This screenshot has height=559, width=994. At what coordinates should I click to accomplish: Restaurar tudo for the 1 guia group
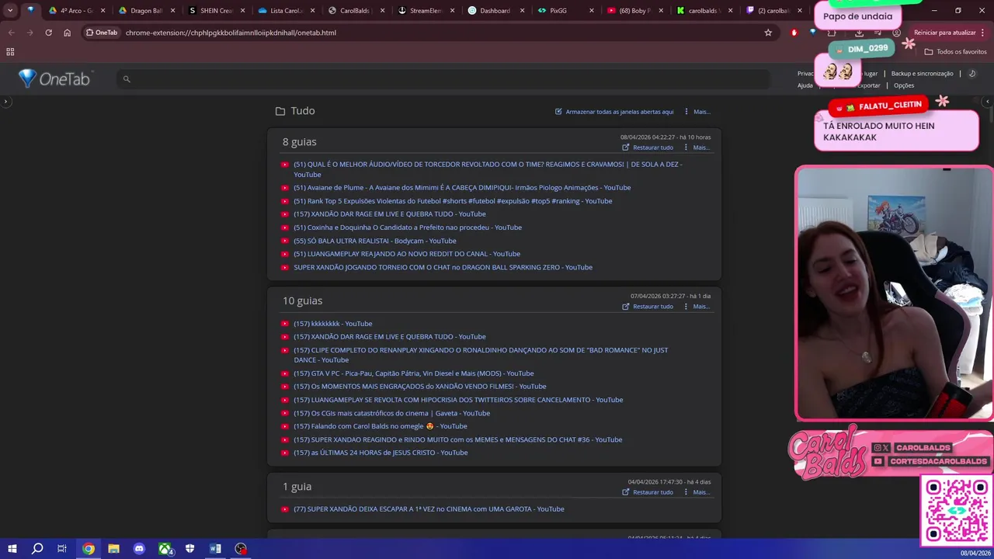click(x=648, y=492)
